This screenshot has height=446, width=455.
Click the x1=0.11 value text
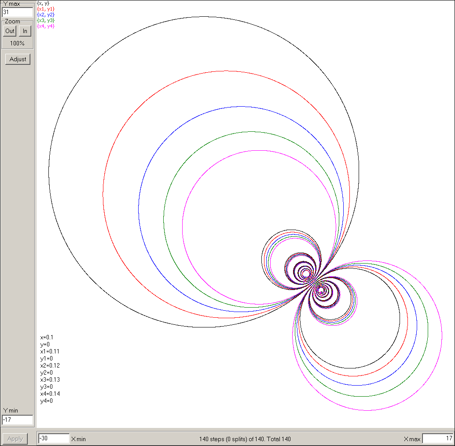(50, 352)
